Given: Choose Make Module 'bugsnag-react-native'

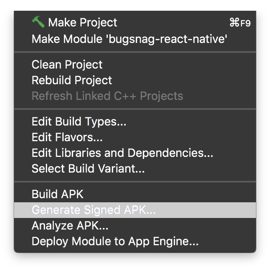Looking at the screenshot, I should tap(129, 39).
